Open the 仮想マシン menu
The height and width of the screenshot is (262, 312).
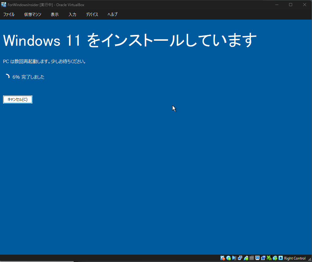(33, 14)
